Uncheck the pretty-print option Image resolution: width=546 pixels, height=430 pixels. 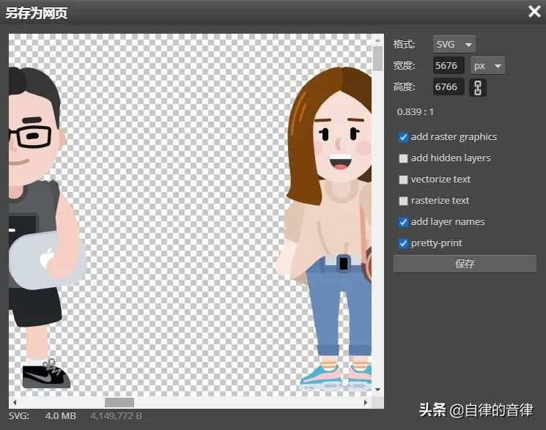[403, 243]
